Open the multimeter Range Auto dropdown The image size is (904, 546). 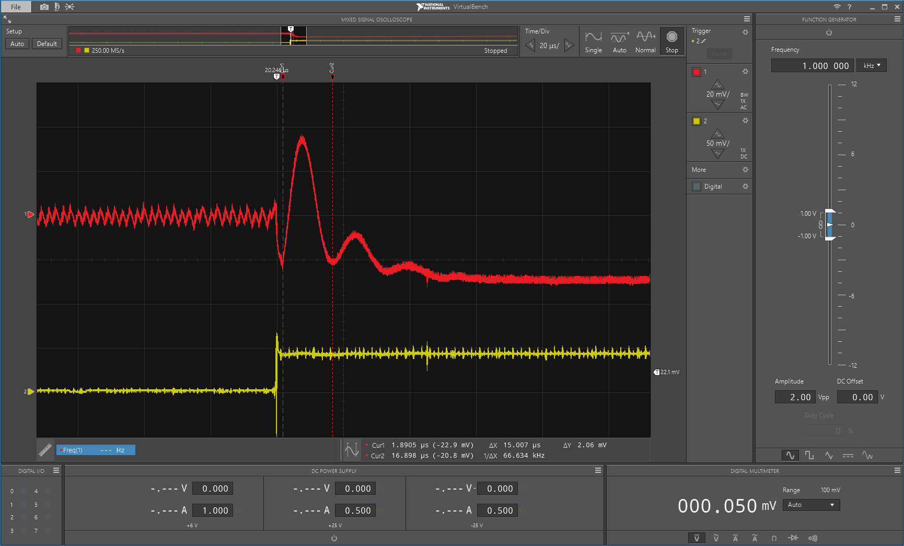point(811,505)
